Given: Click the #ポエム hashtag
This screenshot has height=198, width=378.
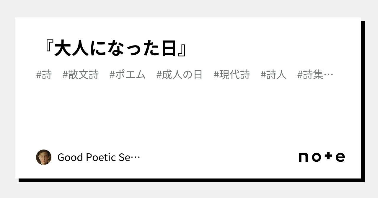Looking at the screenshot, I should point(128,75).
